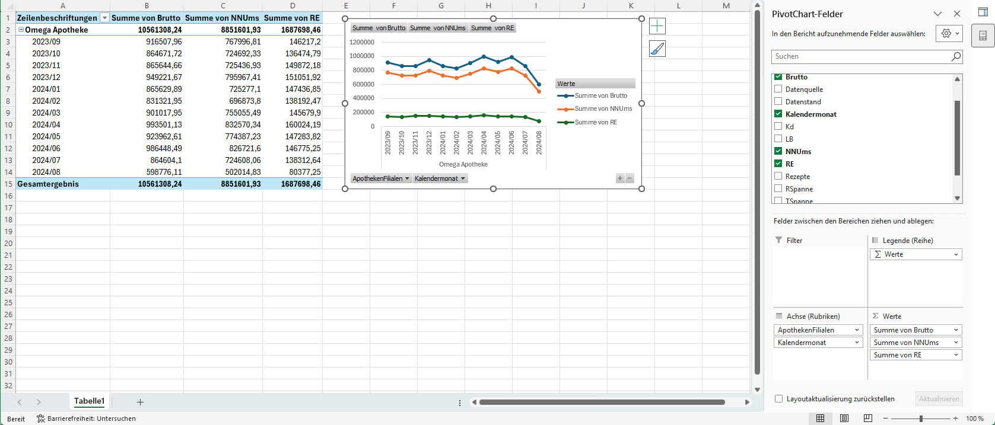Collapse entire field with chart minus button
The image size is (995, 425).
[630, 178]
